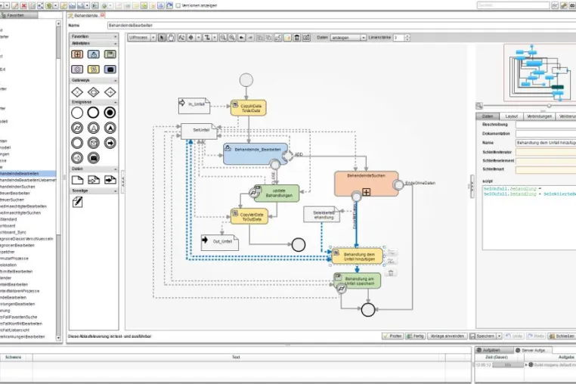This screenshot has width=576, height=384.
Task: Click scroll-down arrow of left list scrollbar
Action: coord(58,338)
